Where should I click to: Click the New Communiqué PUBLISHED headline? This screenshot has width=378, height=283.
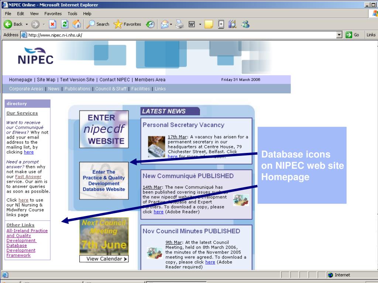point(188,176)
